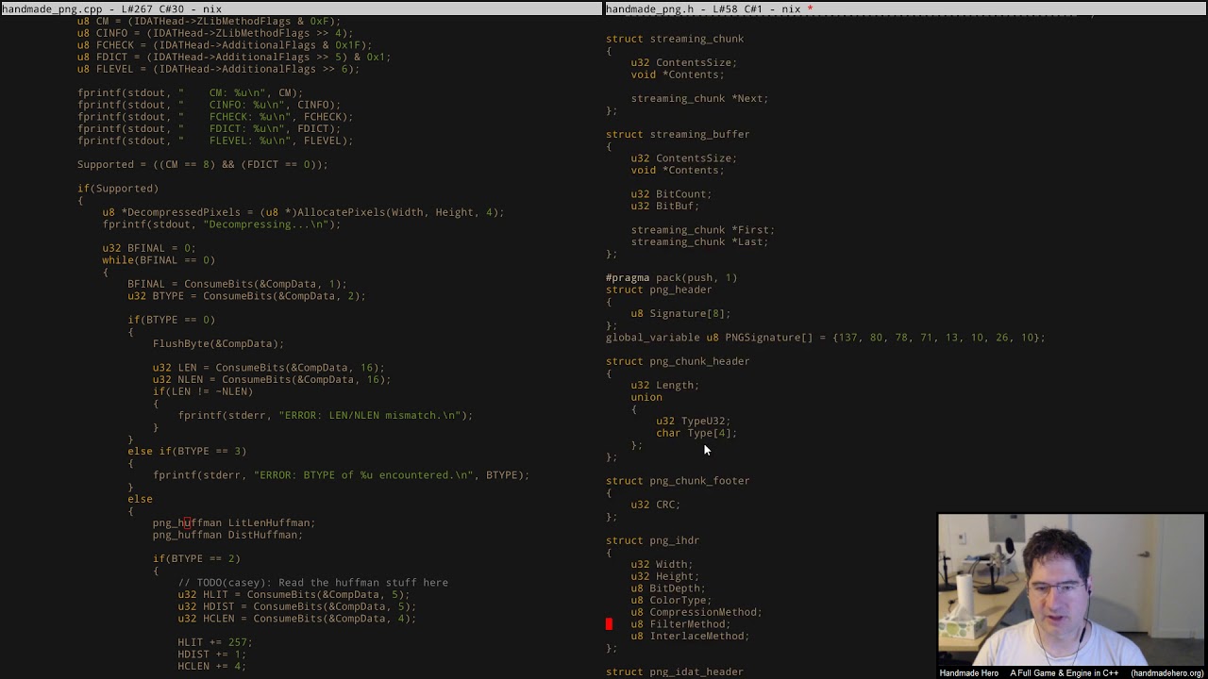Click the 'u32 HCLEN = ConsumeBits' line
Screen dimensions: 1208x679
pyautogui.click(x=297, y=619)
